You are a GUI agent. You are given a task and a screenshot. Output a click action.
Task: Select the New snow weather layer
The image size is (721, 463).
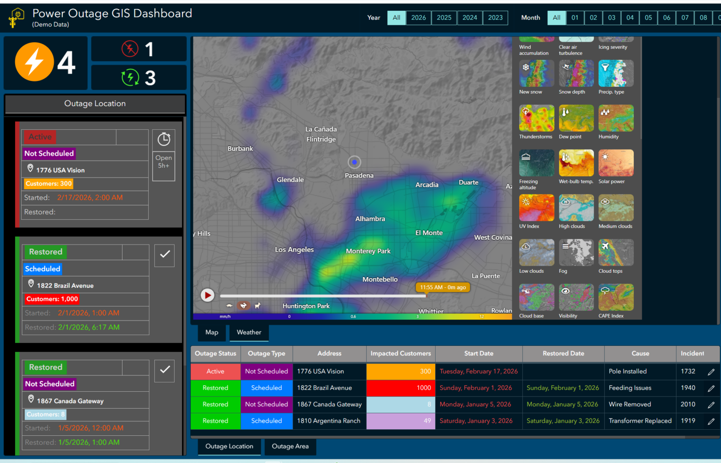537,74
